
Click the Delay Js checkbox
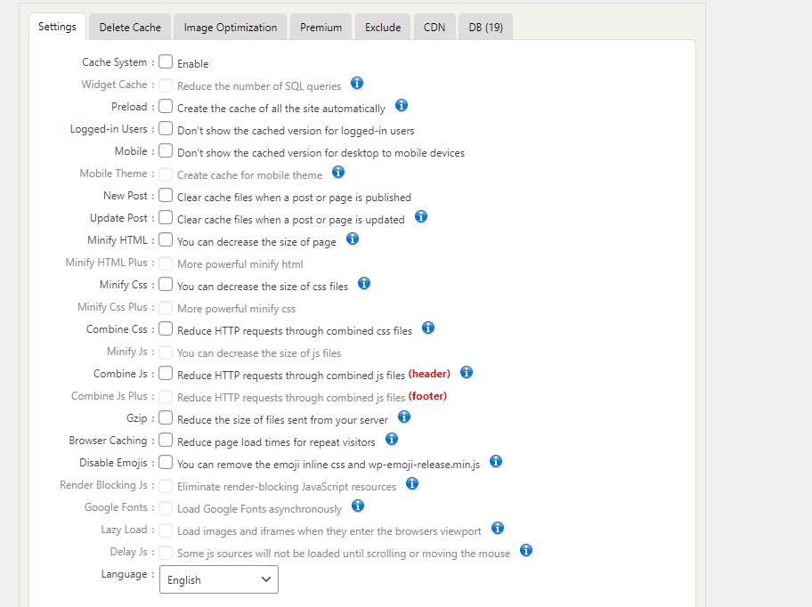click(x=166, y=552)
